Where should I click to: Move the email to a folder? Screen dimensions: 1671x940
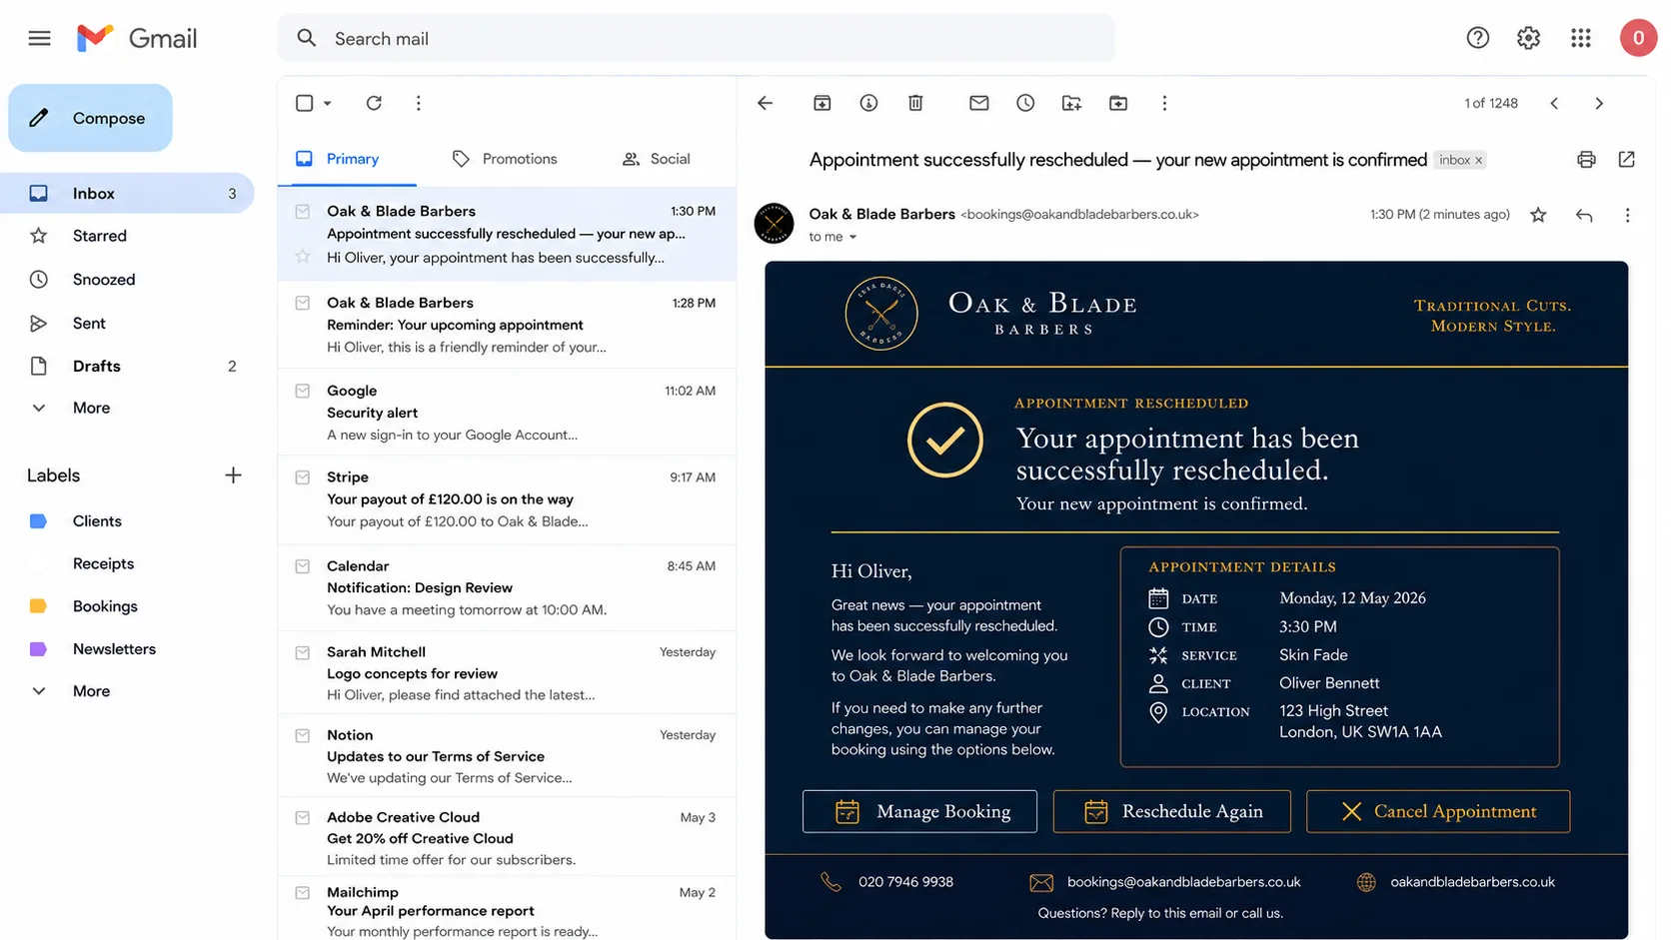coord(1118,103)
